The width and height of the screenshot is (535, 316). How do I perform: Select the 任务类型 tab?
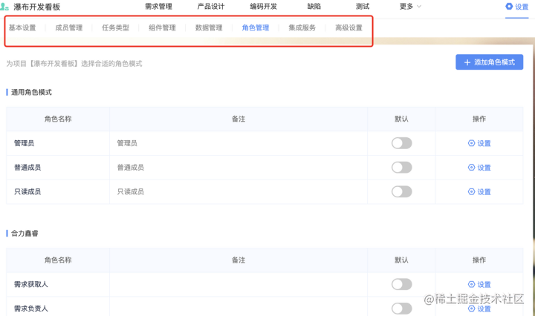[x=116, y=28]
